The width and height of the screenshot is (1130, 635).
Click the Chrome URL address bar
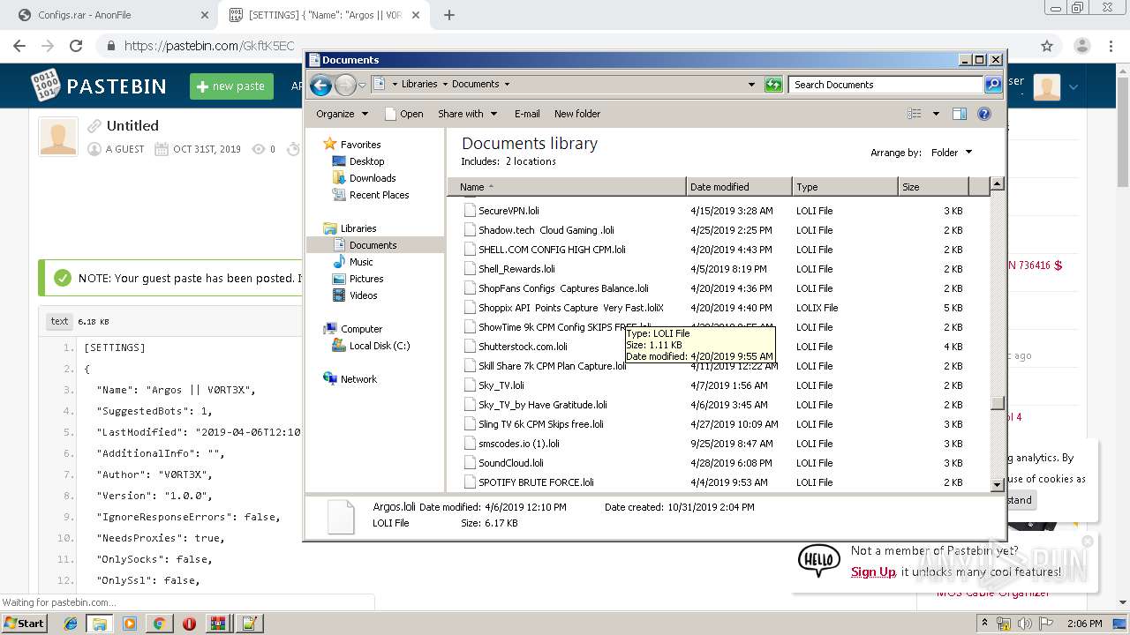coord(565,46)
